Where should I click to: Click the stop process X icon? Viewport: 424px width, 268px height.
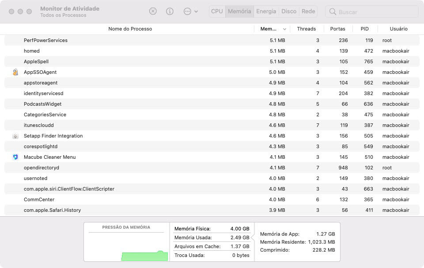pos(153,11)
